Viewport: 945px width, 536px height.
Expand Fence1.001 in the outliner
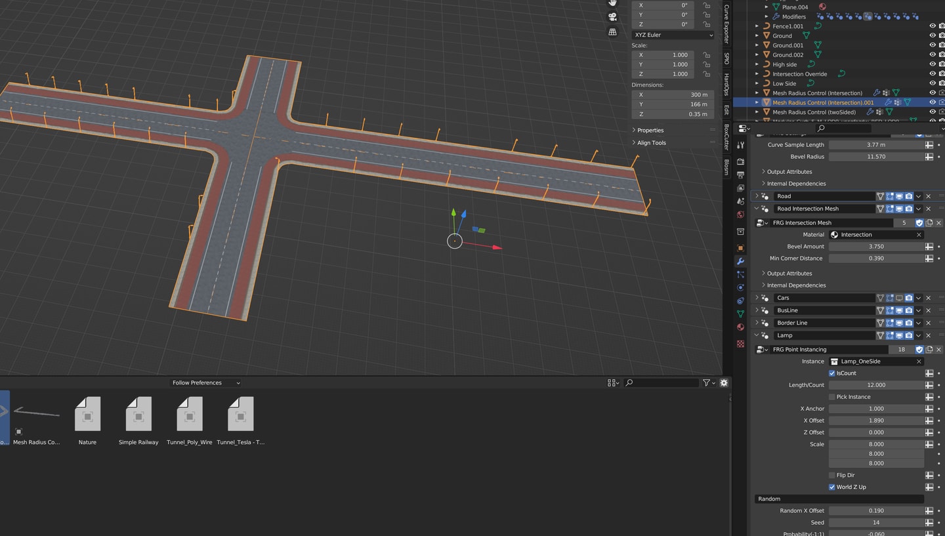point(757,26)
